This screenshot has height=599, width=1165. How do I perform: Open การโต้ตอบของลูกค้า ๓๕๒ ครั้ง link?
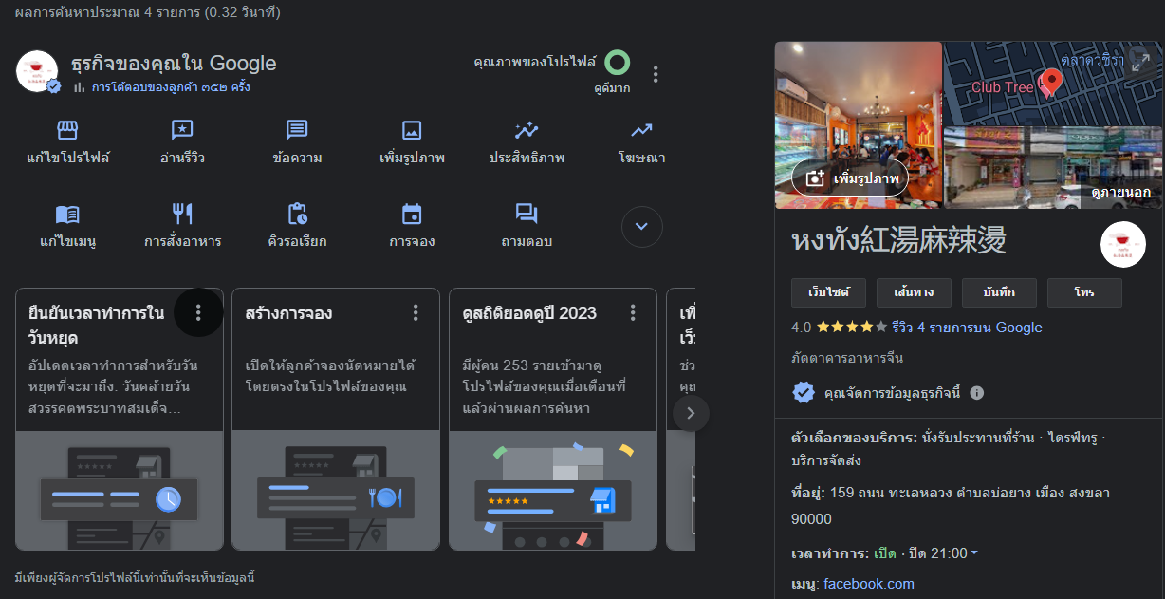coord(171,87)
